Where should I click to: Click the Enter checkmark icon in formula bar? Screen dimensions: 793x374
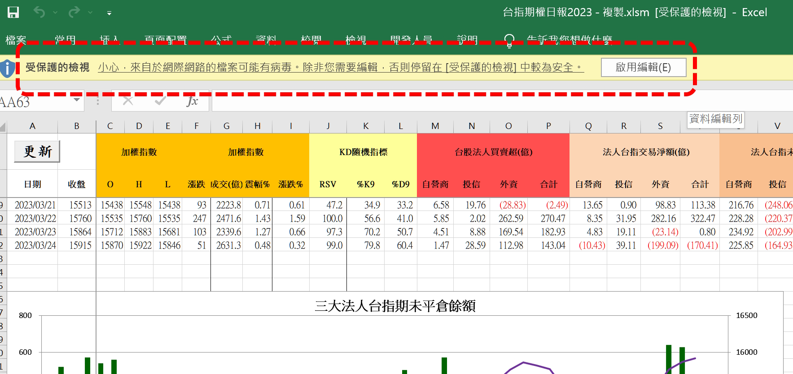pyautogui.click(x=160, y=101)
